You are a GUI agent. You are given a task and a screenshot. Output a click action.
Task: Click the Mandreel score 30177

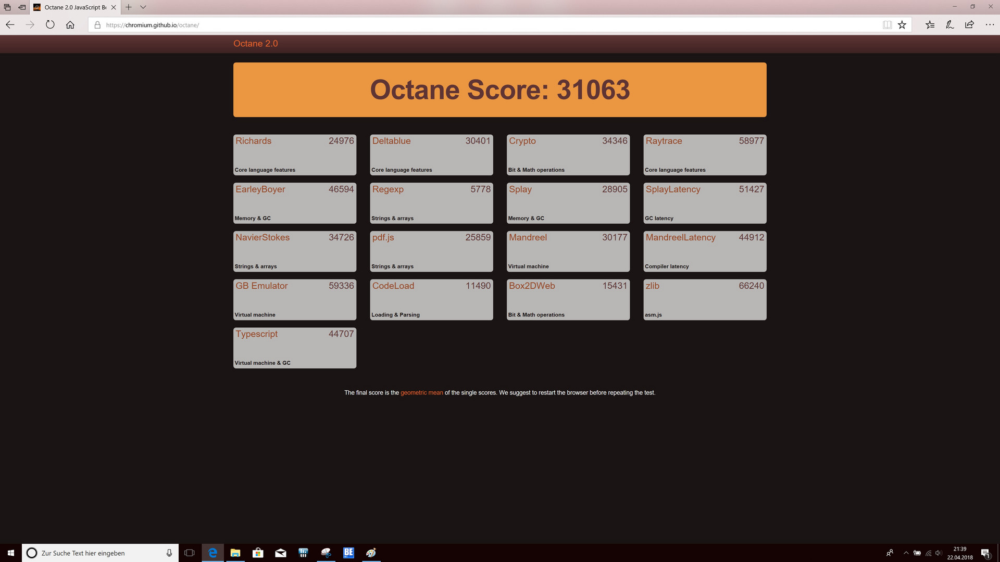[x=615, y=237]
